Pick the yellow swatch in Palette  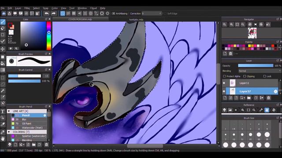[x=249, y=46]
